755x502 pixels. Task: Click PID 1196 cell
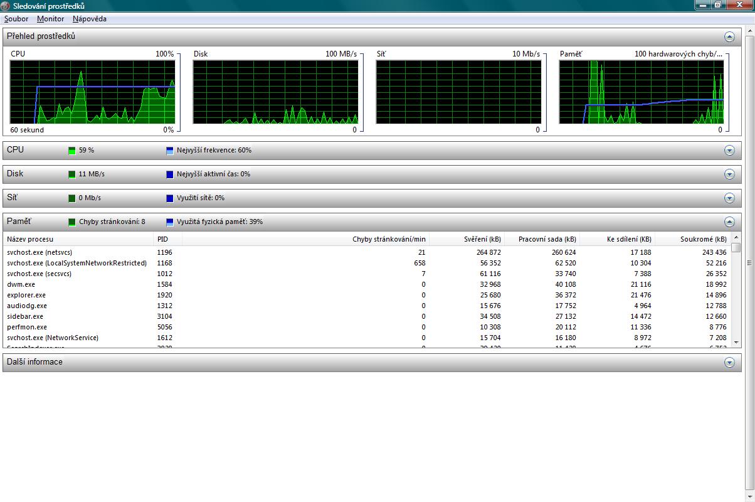coord(164,252)
